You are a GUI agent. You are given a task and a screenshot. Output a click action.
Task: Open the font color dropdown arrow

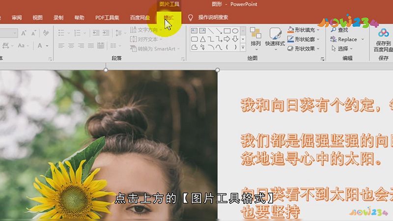(47, 46)
